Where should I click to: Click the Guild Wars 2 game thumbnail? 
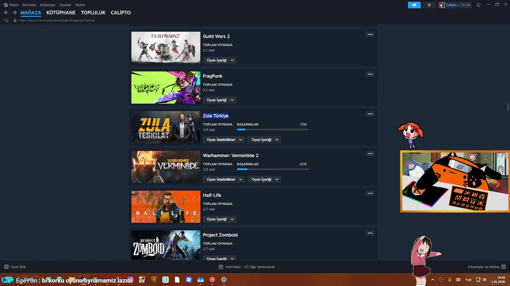click(x=166, y=47)
